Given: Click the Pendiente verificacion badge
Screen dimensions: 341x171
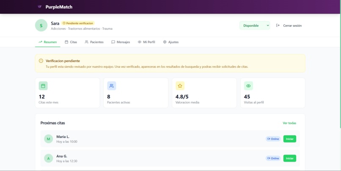Looking at the screenshot, I should point(78,23).
